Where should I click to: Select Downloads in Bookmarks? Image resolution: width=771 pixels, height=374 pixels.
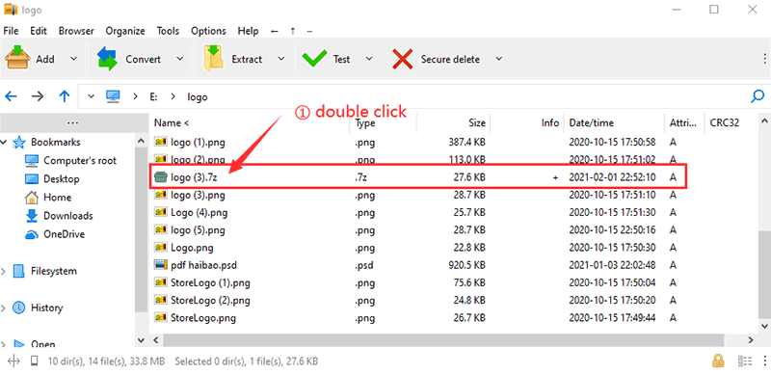67,216
